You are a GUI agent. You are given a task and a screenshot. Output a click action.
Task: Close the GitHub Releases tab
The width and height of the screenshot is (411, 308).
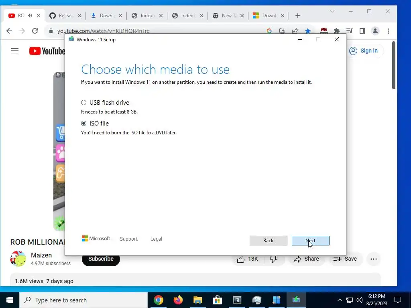(79, 16)
